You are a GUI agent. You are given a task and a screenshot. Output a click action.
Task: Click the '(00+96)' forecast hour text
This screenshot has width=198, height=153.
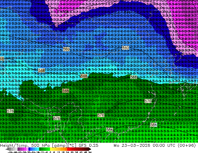(x=187, y=146)
